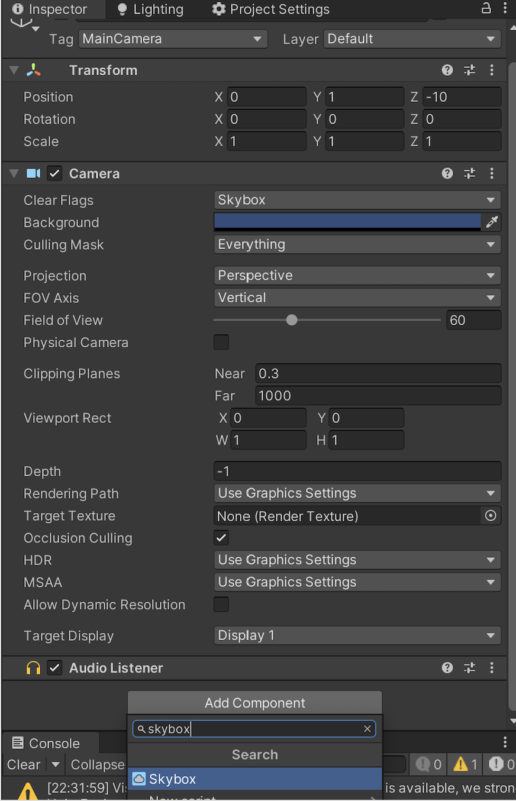
Task: Pick background color with eyedropper
Action: [492, 222]
